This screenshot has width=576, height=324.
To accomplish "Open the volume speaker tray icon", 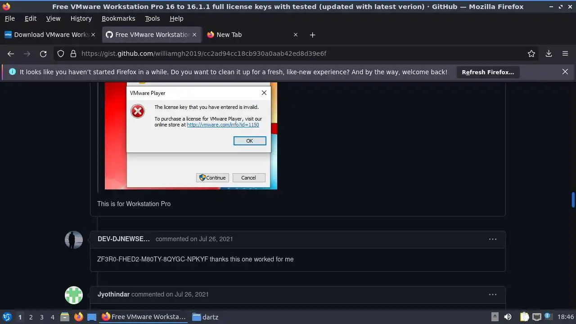I will tap(508, 317).
